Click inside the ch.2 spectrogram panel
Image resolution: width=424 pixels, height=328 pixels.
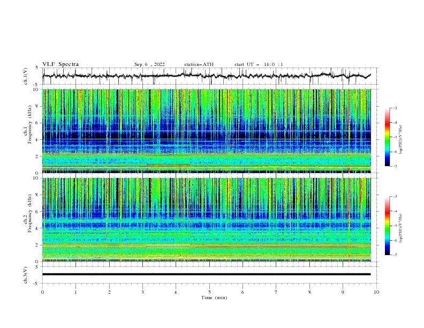click(x=207, y=220)
